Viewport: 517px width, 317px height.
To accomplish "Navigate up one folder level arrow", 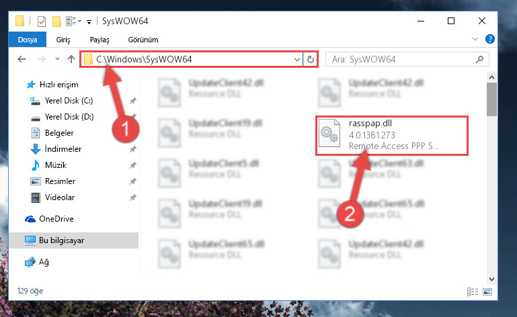I will click(x=71, y=59).
